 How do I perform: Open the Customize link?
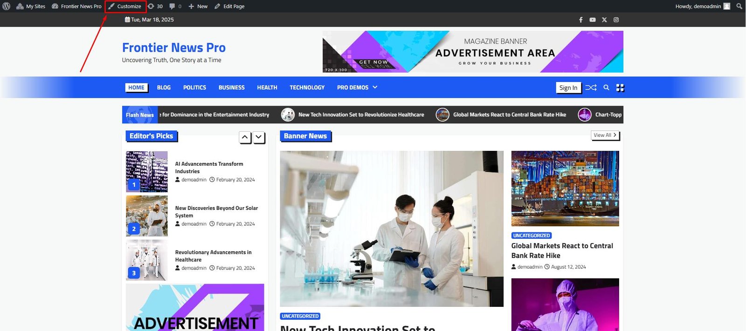pyautogui.click(x=125, y=6)
